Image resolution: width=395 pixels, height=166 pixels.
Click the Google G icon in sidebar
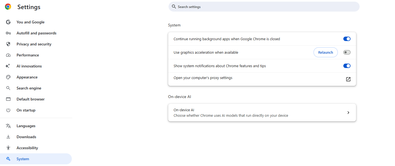8,22
